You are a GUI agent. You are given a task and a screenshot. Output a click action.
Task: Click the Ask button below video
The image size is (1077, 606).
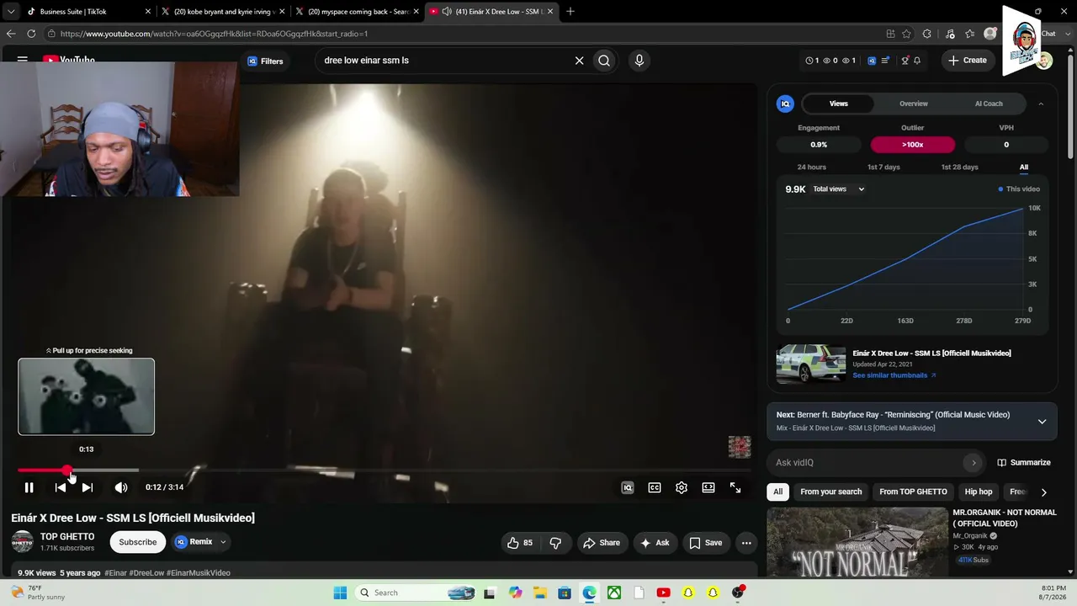[x=655, y=543]
